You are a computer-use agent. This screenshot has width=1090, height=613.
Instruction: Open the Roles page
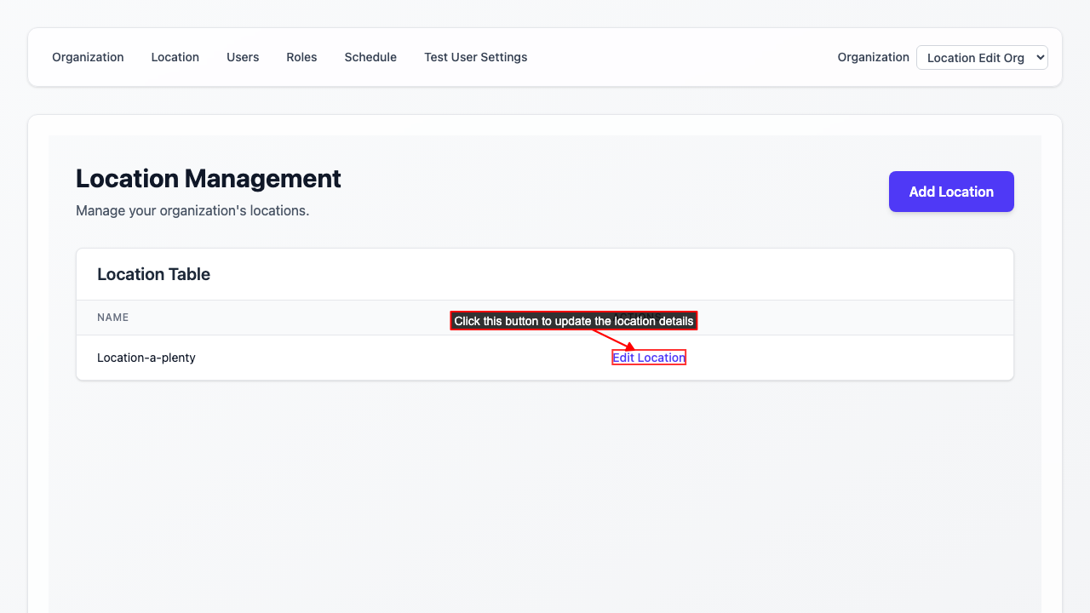[x=301, y=57]
